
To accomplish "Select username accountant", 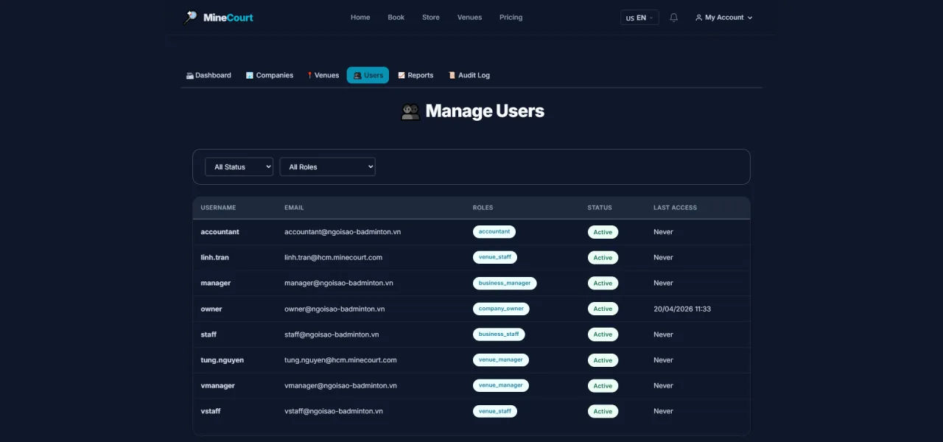I will tap(220, 231).
